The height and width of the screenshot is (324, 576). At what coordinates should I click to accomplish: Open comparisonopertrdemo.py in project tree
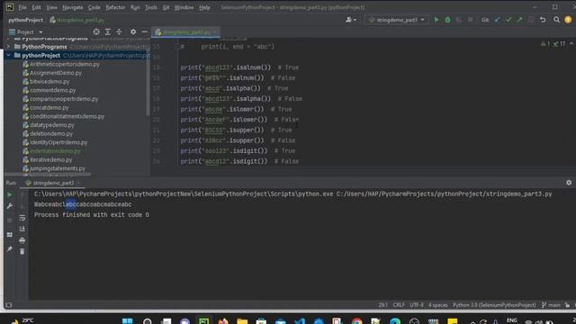pos(64,99)
